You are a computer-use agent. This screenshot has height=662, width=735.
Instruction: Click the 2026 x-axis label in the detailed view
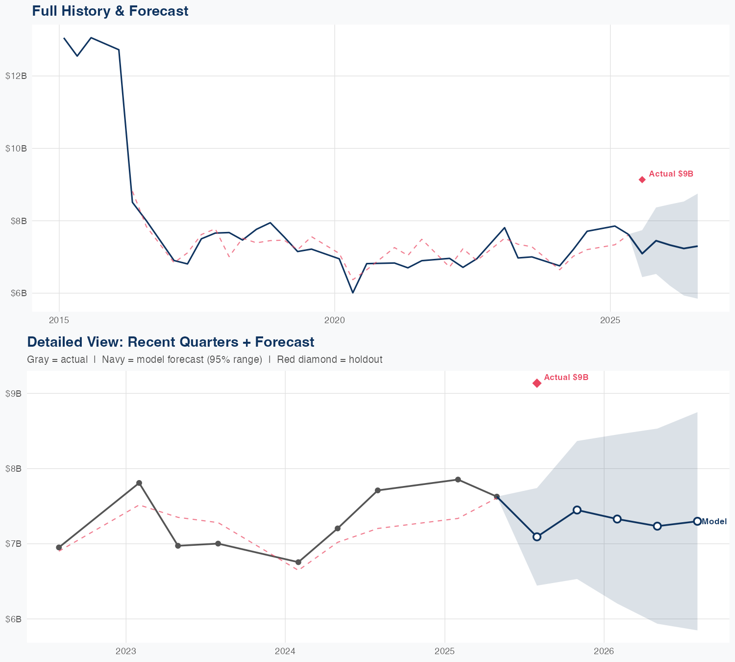[x=604, y=651]
